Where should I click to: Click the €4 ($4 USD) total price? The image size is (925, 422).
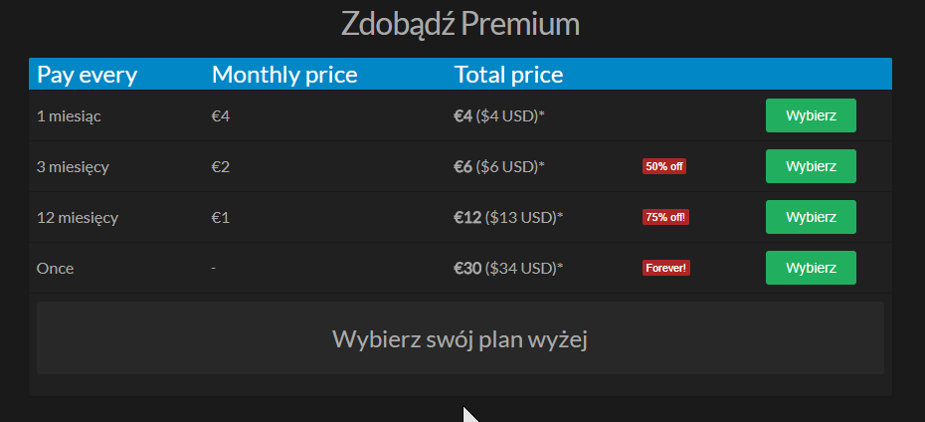499,116
